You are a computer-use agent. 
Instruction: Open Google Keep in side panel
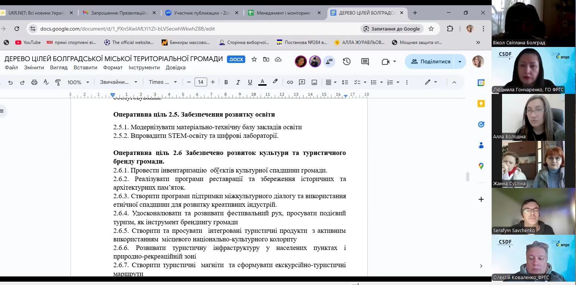[x=481, y=104]
